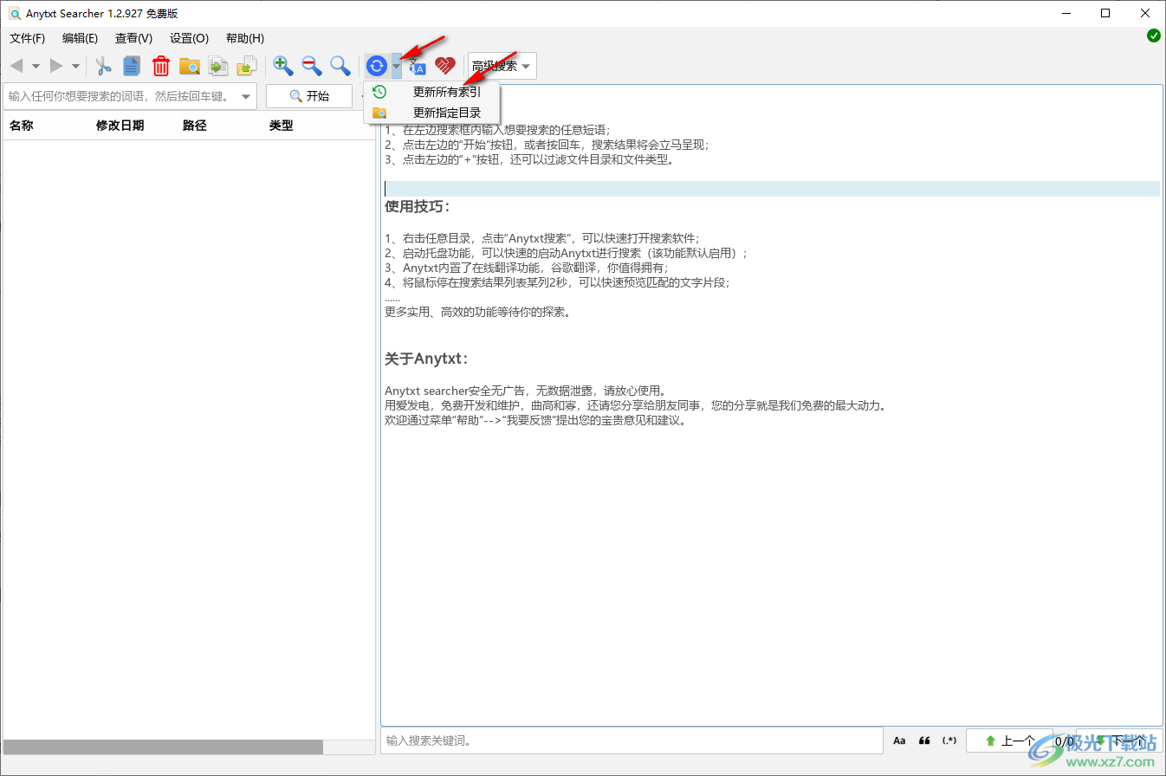Click the 输入搜索关键词 find field
The width and height of the screenshot is (1166, 776).
pos(632,740)
